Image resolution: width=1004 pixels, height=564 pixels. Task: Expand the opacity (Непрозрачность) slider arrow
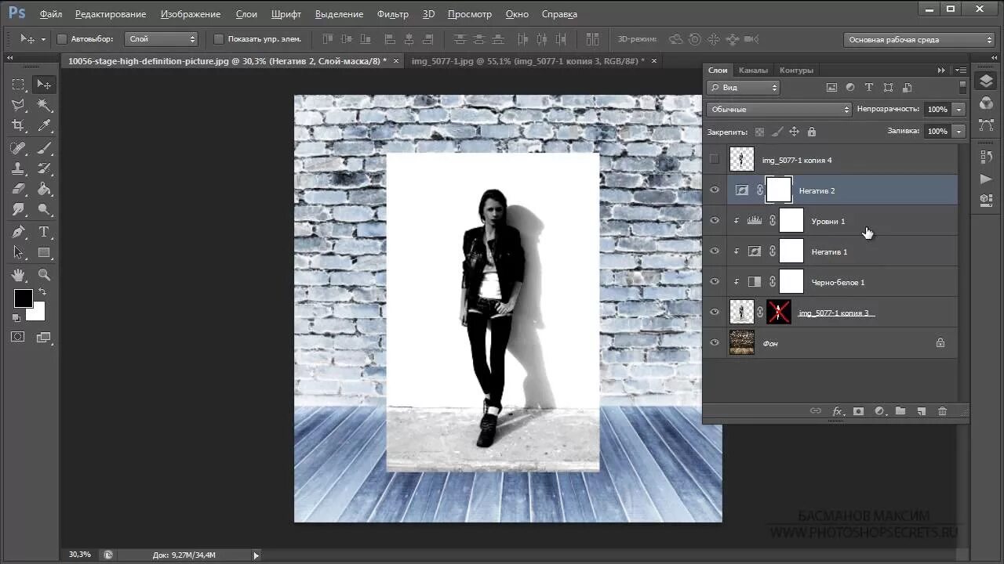[x=959, y=110]
